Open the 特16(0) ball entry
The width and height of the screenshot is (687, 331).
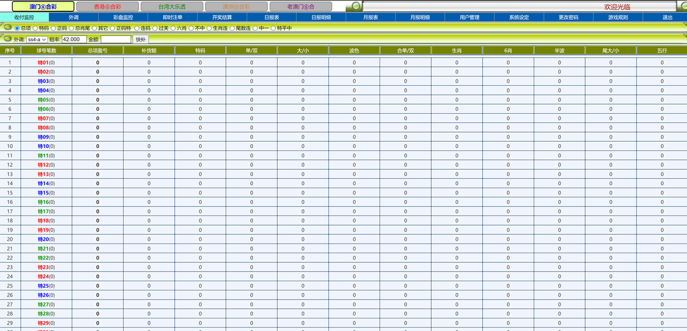click(46, 202)
